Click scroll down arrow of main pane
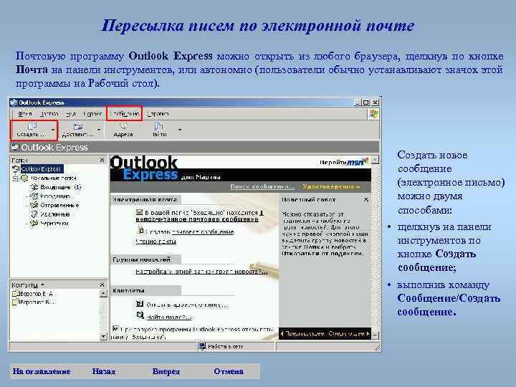The image size is (516, 387). pos(375,335)
